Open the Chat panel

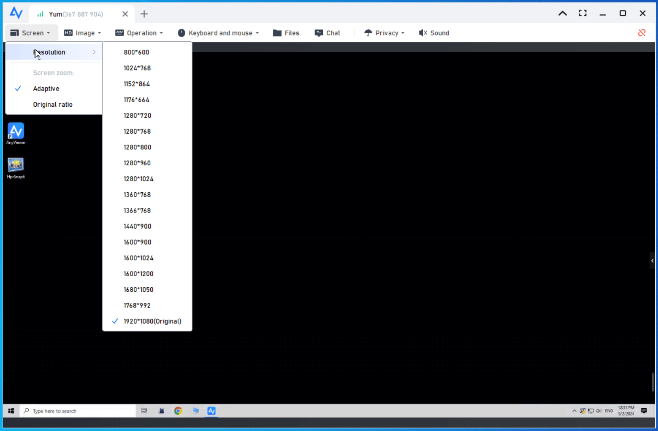(328, 33)
